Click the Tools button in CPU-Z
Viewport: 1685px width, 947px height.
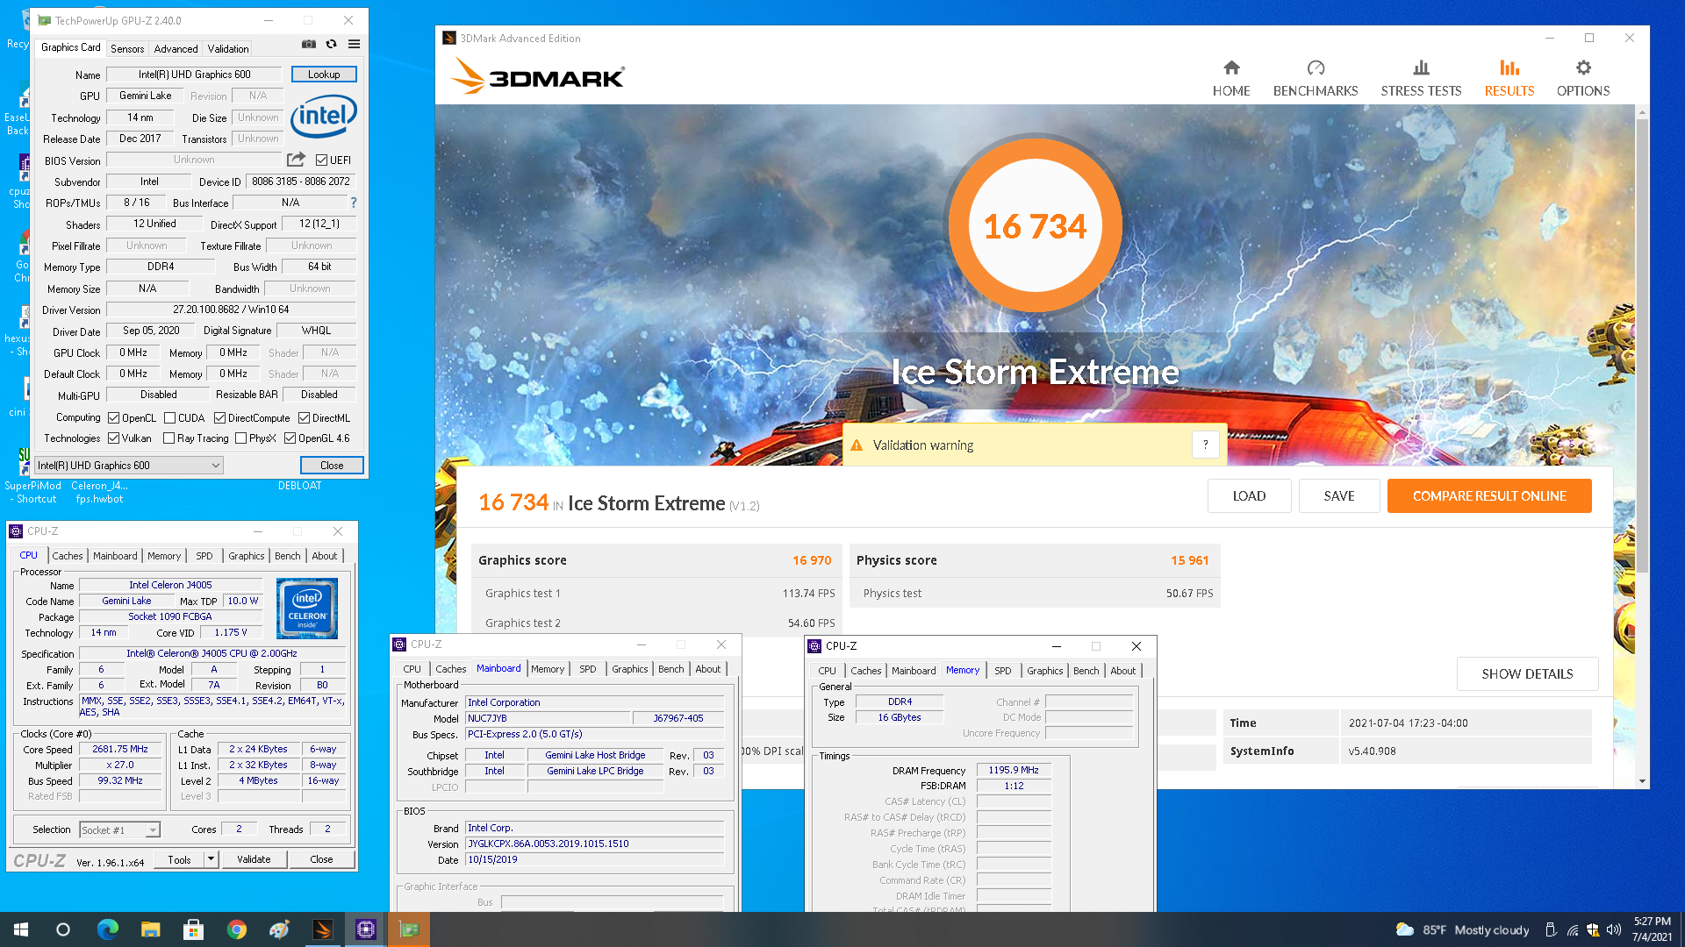coord(179,859)
